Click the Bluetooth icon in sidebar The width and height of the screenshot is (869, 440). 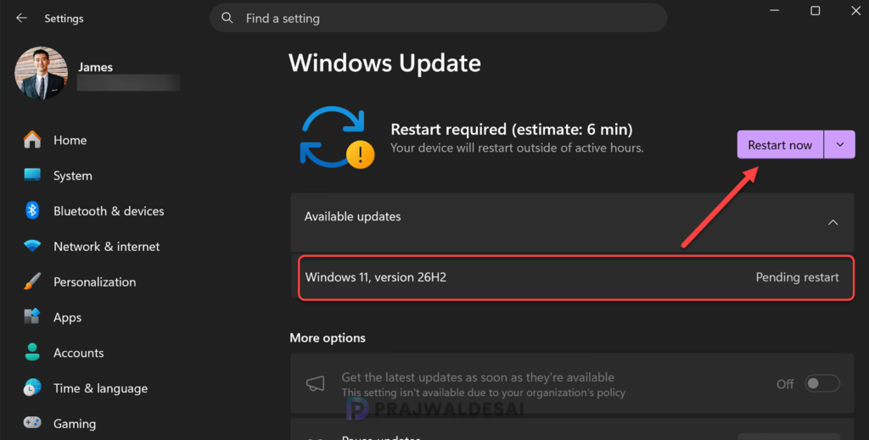32,210
